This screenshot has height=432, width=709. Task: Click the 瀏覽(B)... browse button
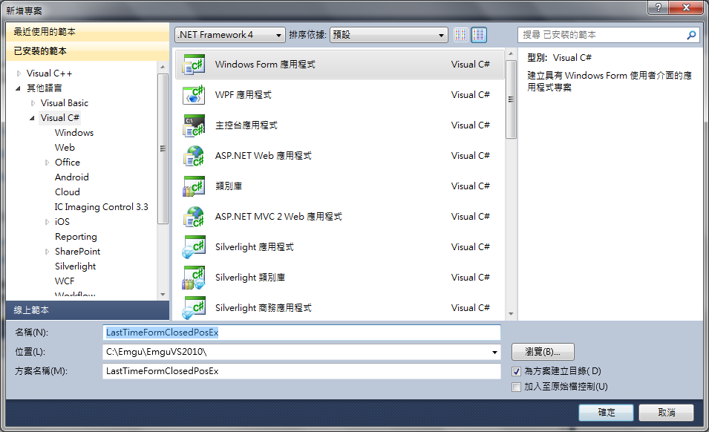tap(543, 352)
